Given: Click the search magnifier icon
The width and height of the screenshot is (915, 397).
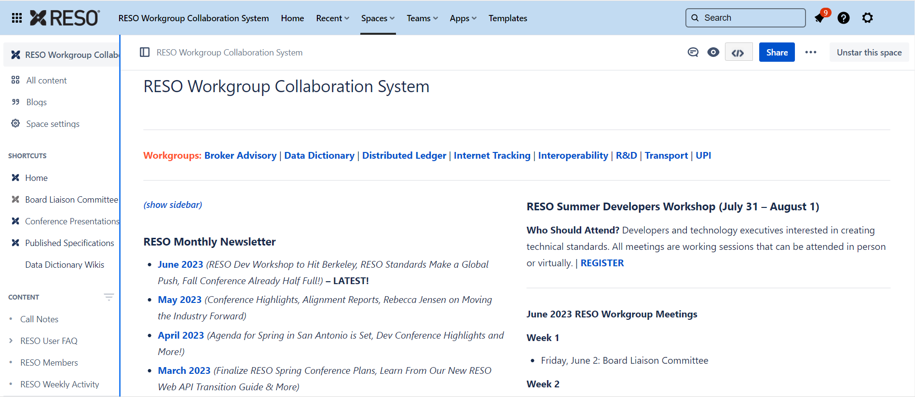Looking at the screenshot, I should pyautogui.click(x=695, y=18).
